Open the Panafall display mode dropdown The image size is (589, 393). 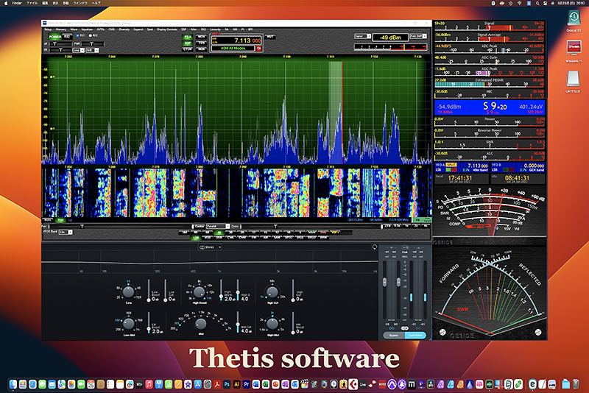click(218, 227)
